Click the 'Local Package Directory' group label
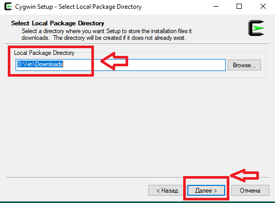 pos(44,53)
